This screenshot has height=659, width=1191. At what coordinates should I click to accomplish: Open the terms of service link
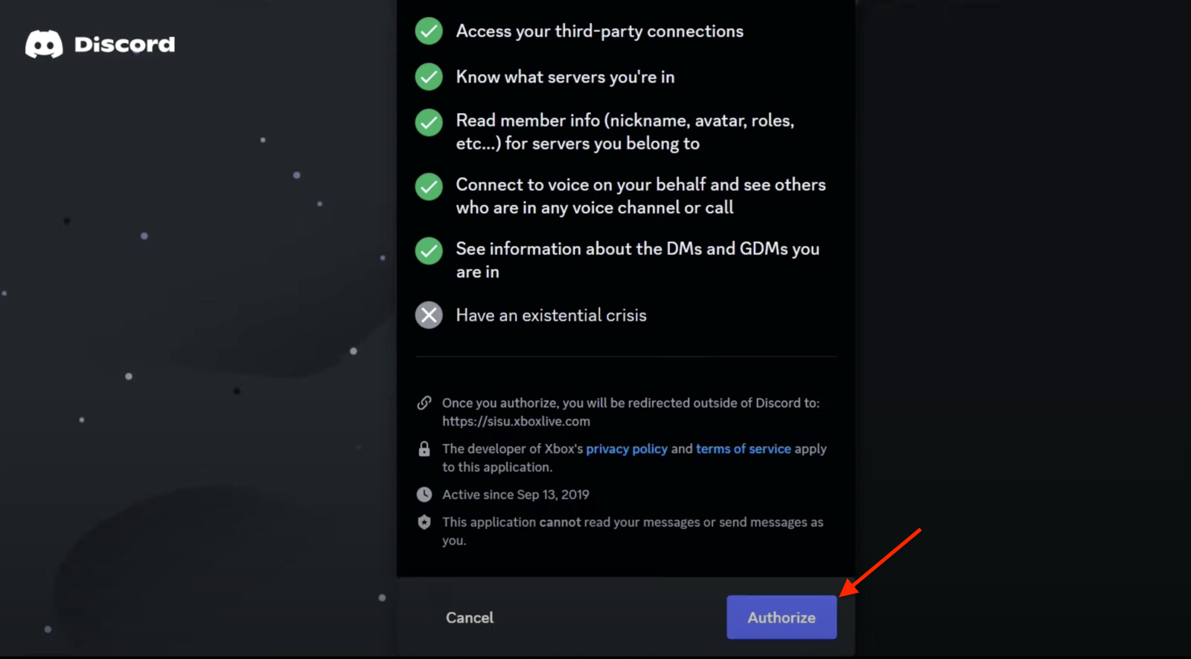(743, 449)
